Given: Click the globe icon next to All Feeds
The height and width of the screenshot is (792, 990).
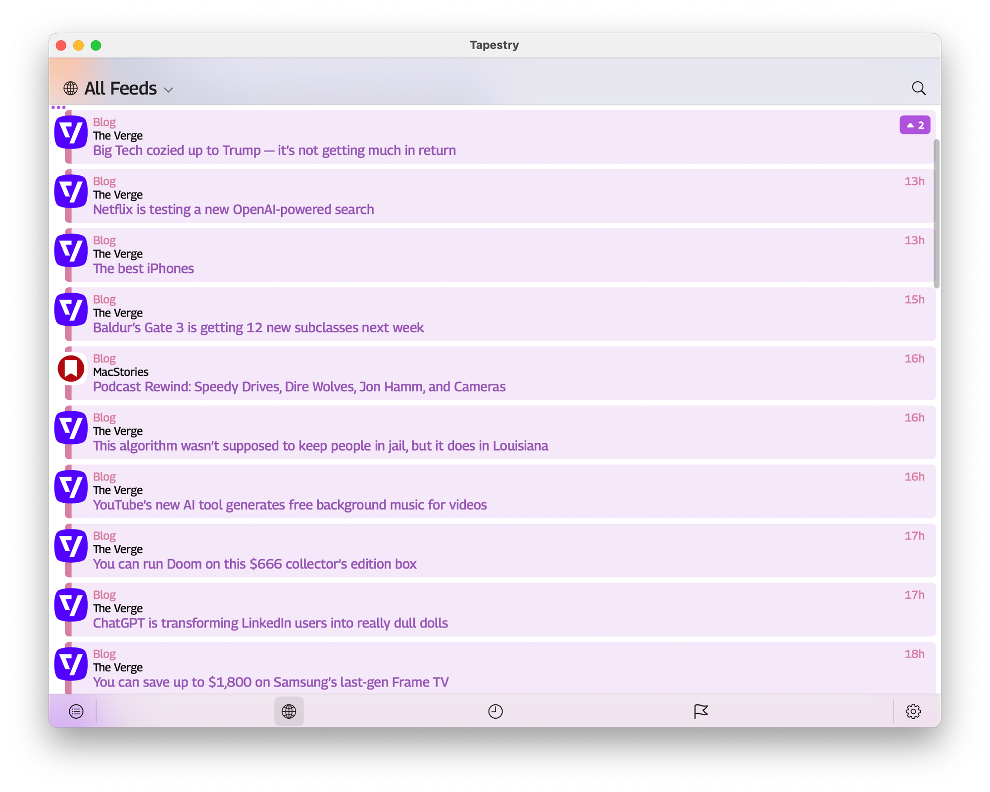Looking at the screenshot, I should pyautogui.click(x=70, y=88).
